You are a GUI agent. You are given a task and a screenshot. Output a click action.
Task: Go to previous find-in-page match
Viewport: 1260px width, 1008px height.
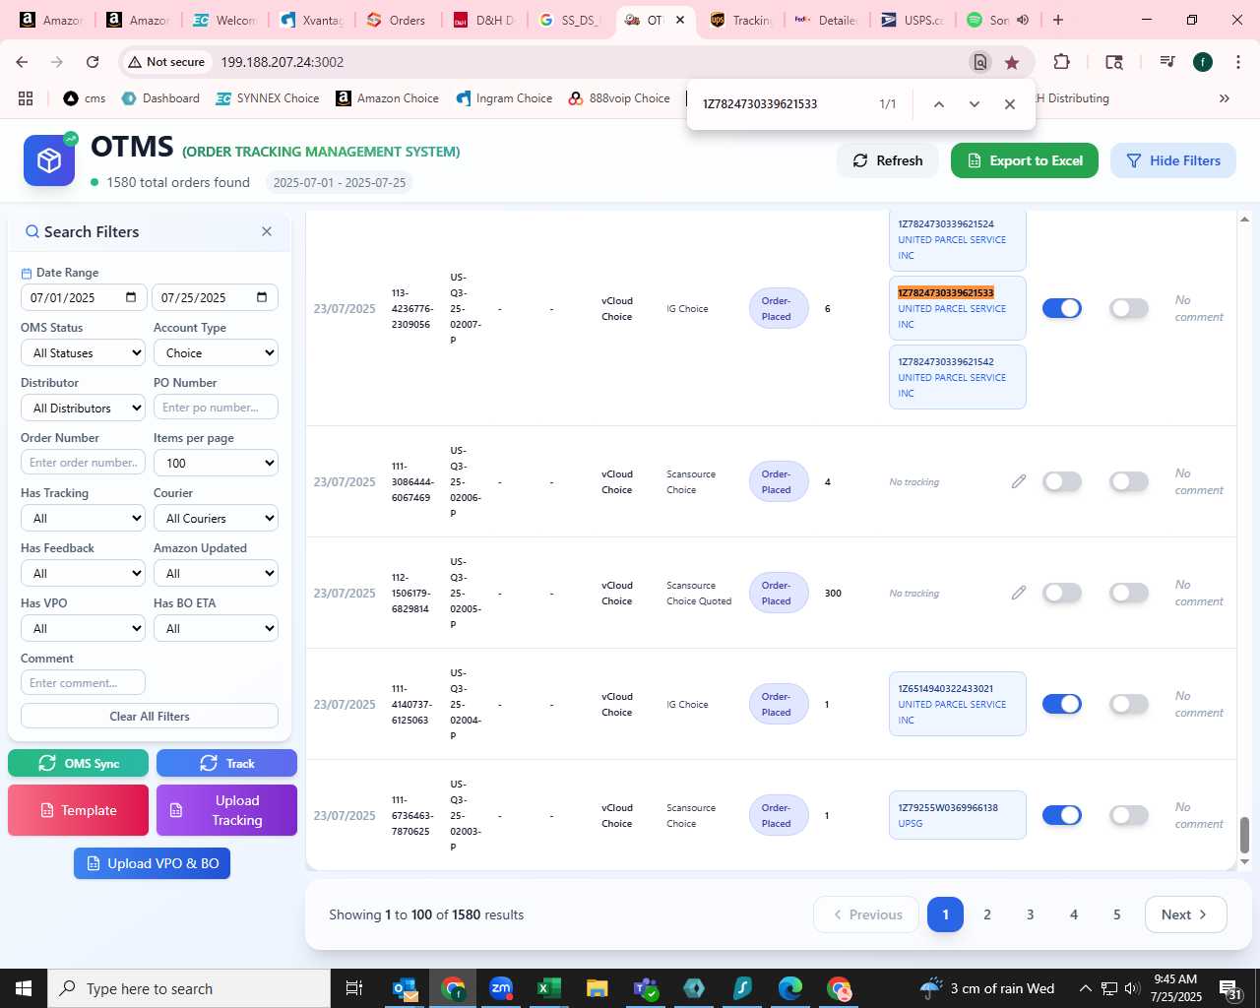pos(939,104)
